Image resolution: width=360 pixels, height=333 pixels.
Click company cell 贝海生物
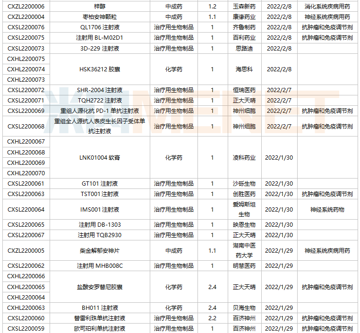click(x=244, y=308)
